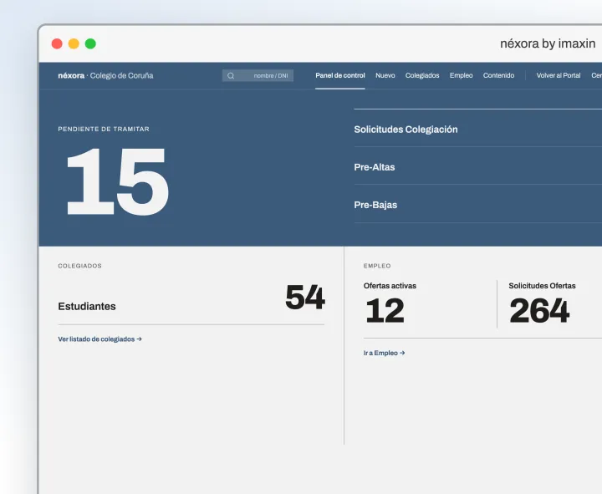The height and width of the screenshot is (494, 602).
Task: Click the search magnifier icon
Action: pos(231,75)
